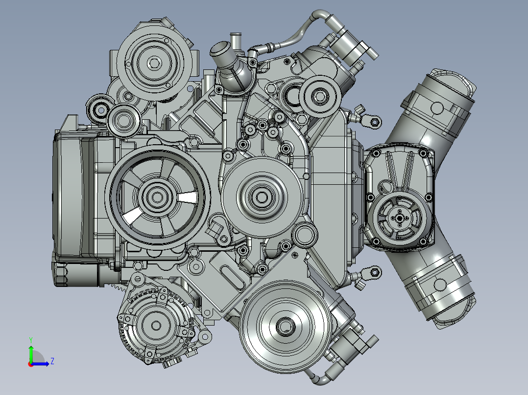
Task: Select the large smooth pulley at the bottom of the engine
Action: (x=287, y=327)
